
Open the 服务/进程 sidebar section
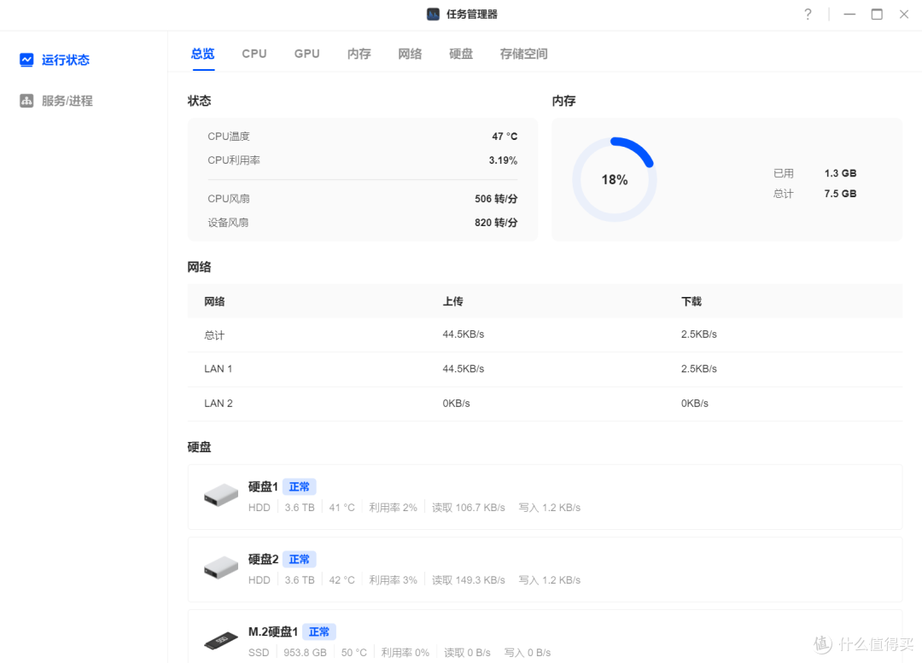(56, 101)
